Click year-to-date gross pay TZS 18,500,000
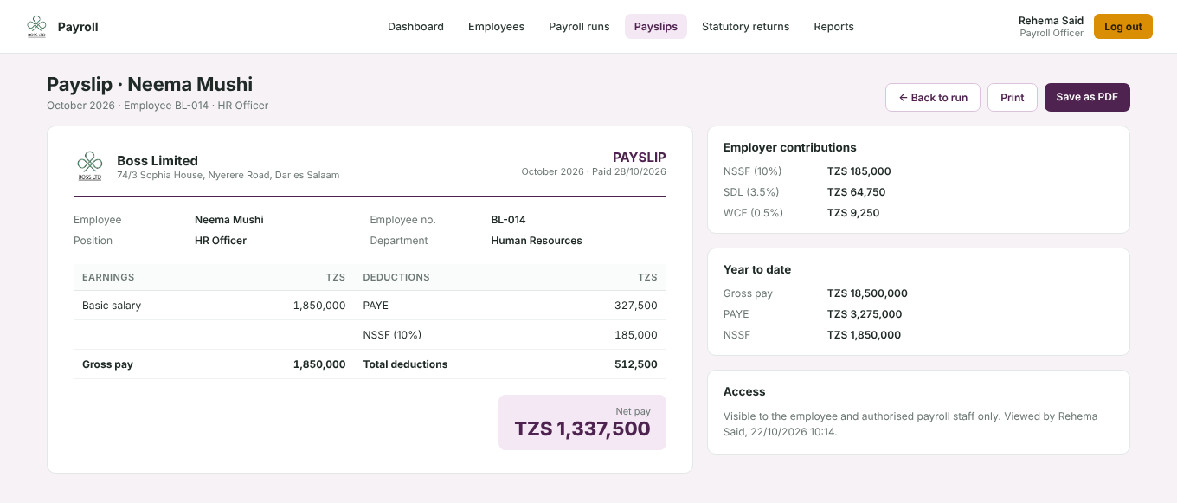Screen dimensions: 1177x503 [x=867, y=293]
